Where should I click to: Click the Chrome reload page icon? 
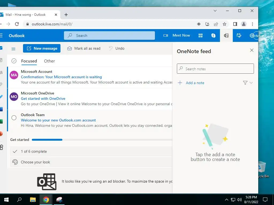click(x=17, y=24)
